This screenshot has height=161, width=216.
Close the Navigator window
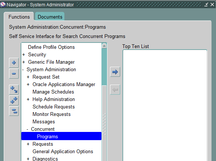(212, 4)
